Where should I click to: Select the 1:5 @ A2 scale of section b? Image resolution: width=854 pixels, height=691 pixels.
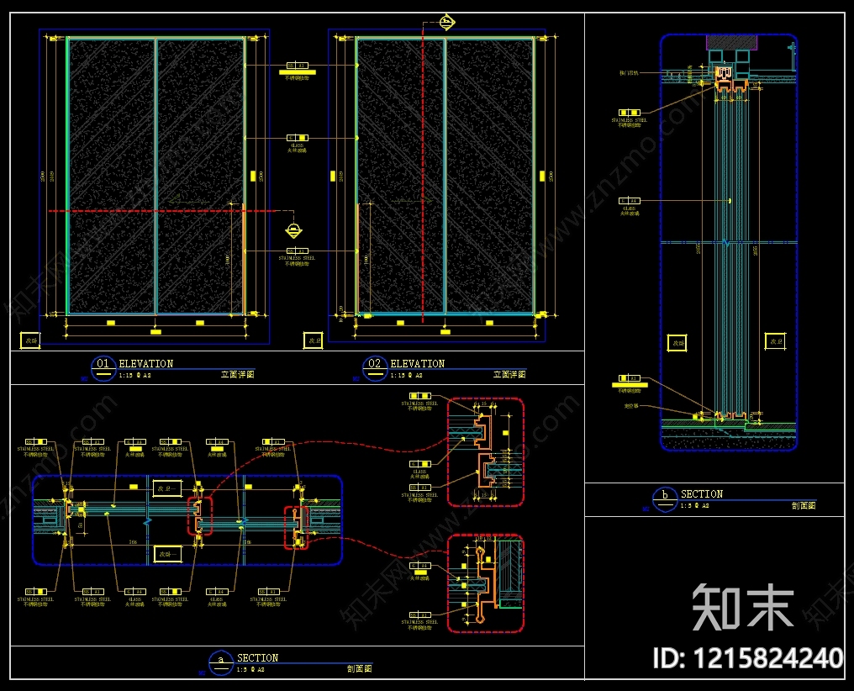tap(695, 506)
